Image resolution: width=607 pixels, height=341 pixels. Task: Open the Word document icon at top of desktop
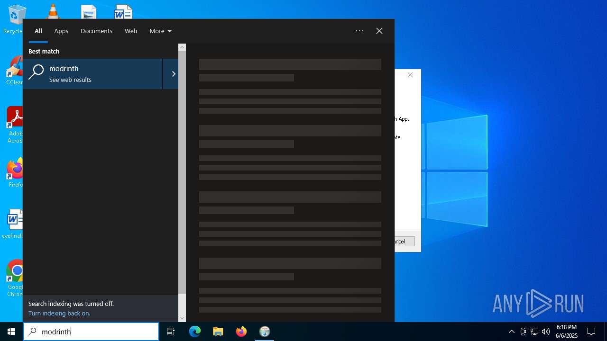tap(123, 12)
